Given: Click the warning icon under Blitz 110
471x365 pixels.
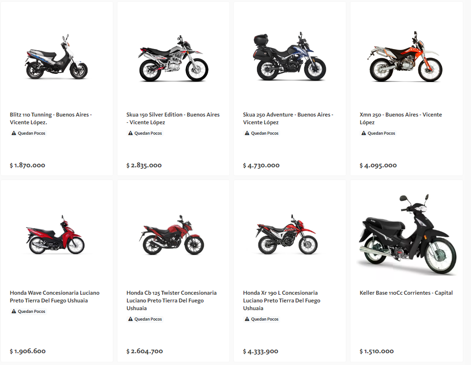Looking at the screenshot, I should [14, 133].
